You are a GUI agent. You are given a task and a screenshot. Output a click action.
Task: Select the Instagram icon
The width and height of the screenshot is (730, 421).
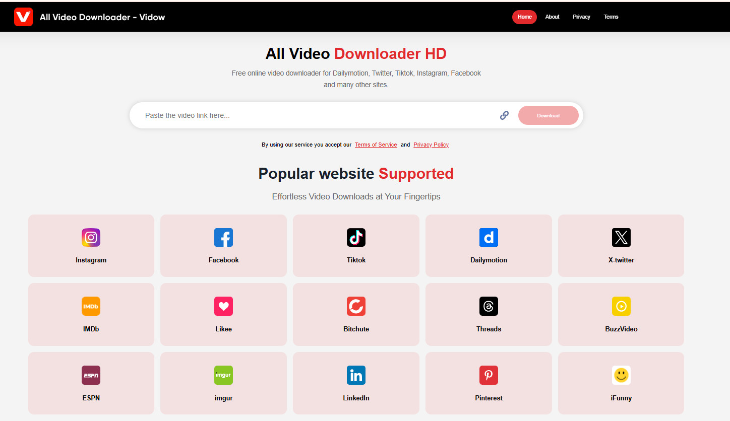(x=91, y=238)
